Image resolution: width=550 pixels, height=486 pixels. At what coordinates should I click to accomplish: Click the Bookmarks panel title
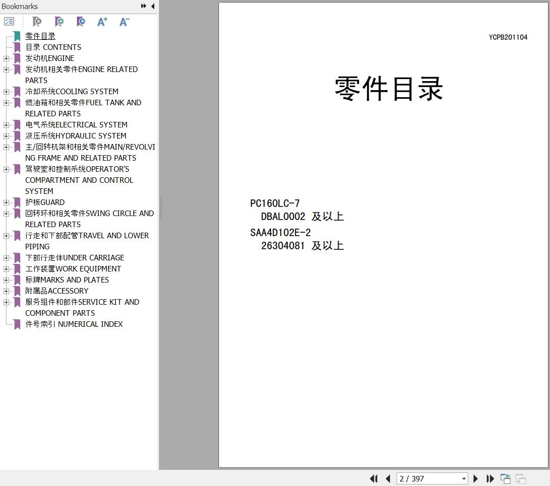coord(20,7)
